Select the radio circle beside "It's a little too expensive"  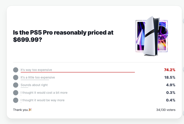pyautogui.click(x=16, y=77)
